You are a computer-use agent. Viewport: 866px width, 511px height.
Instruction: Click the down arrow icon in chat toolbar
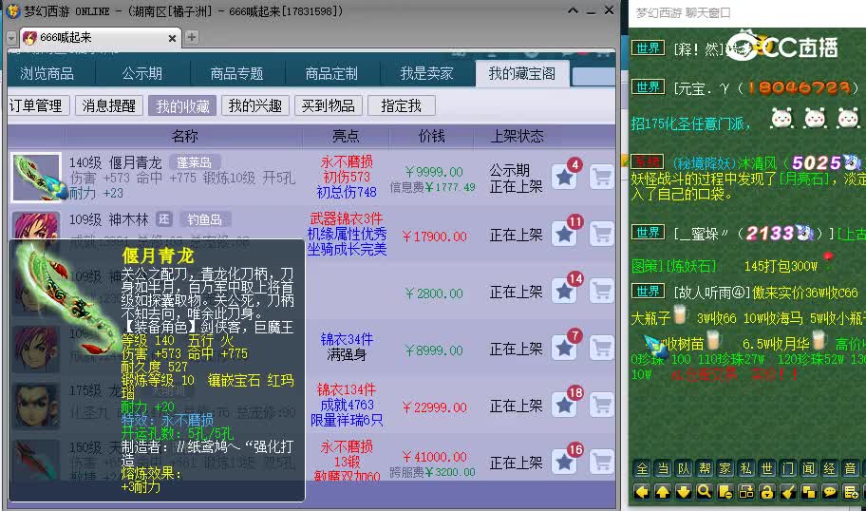[x=683, y=492]
